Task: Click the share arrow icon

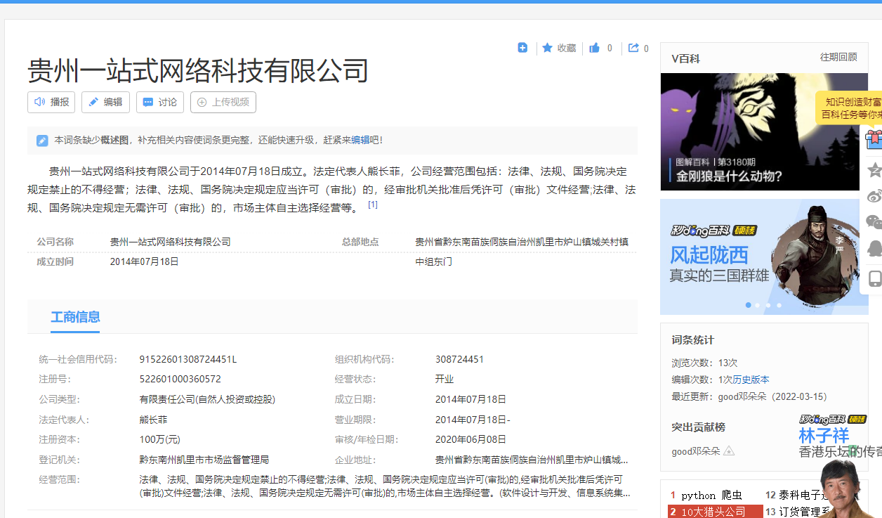Action: (x=633, y=48)
